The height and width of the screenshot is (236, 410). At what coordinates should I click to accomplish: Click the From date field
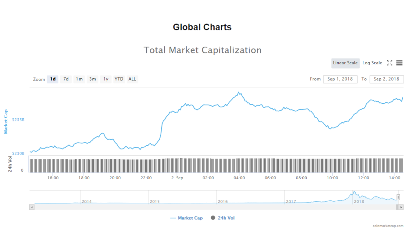[x=340, y=79]
